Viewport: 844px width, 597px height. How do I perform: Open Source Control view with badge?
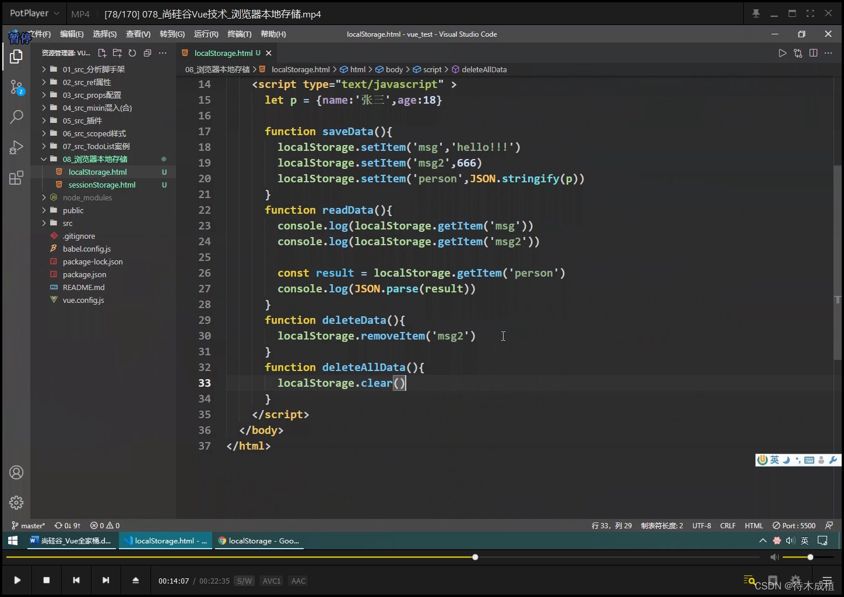[x=16, y=88]
